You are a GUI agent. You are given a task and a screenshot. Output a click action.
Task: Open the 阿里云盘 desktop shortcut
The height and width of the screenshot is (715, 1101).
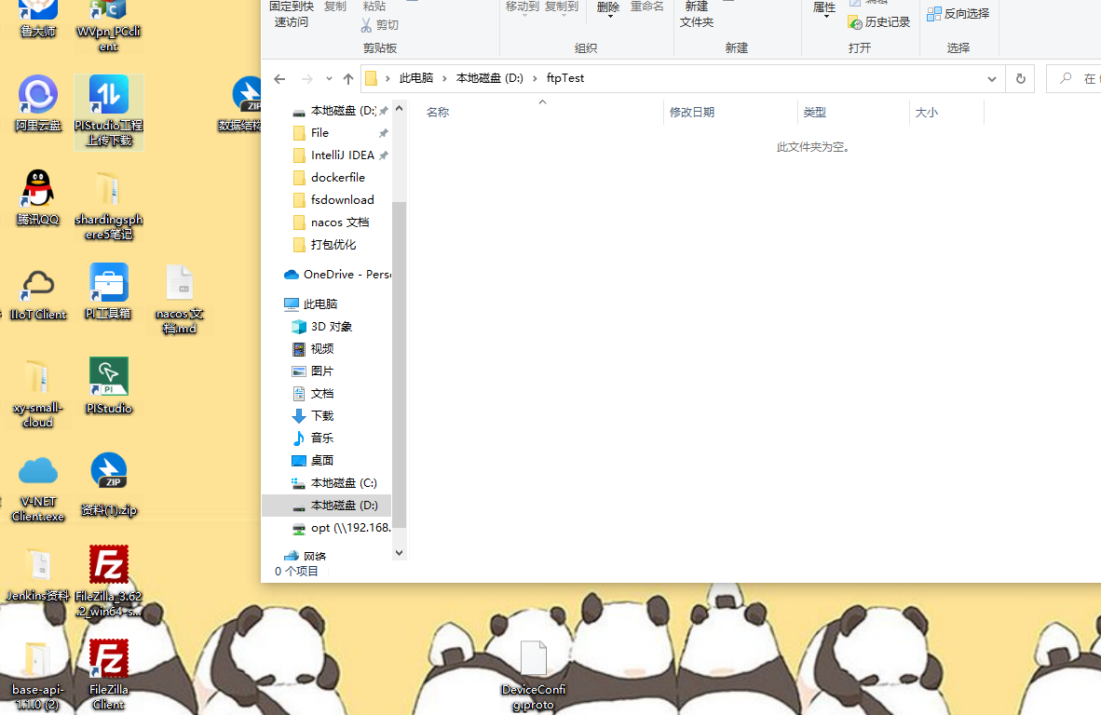(x=38, y=96)
